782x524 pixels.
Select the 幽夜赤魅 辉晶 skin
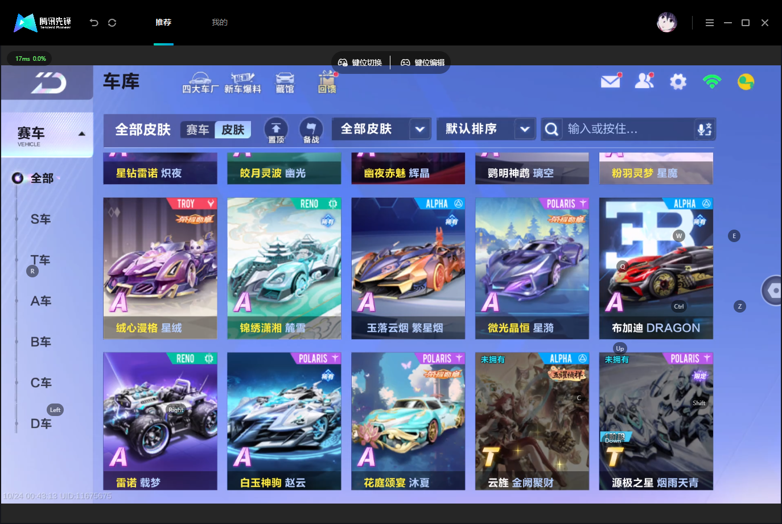[x=408, y=169]
